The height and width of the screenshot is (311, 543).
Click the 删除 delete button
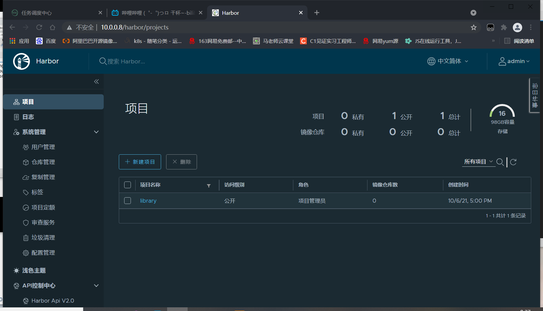click(182, 162)
